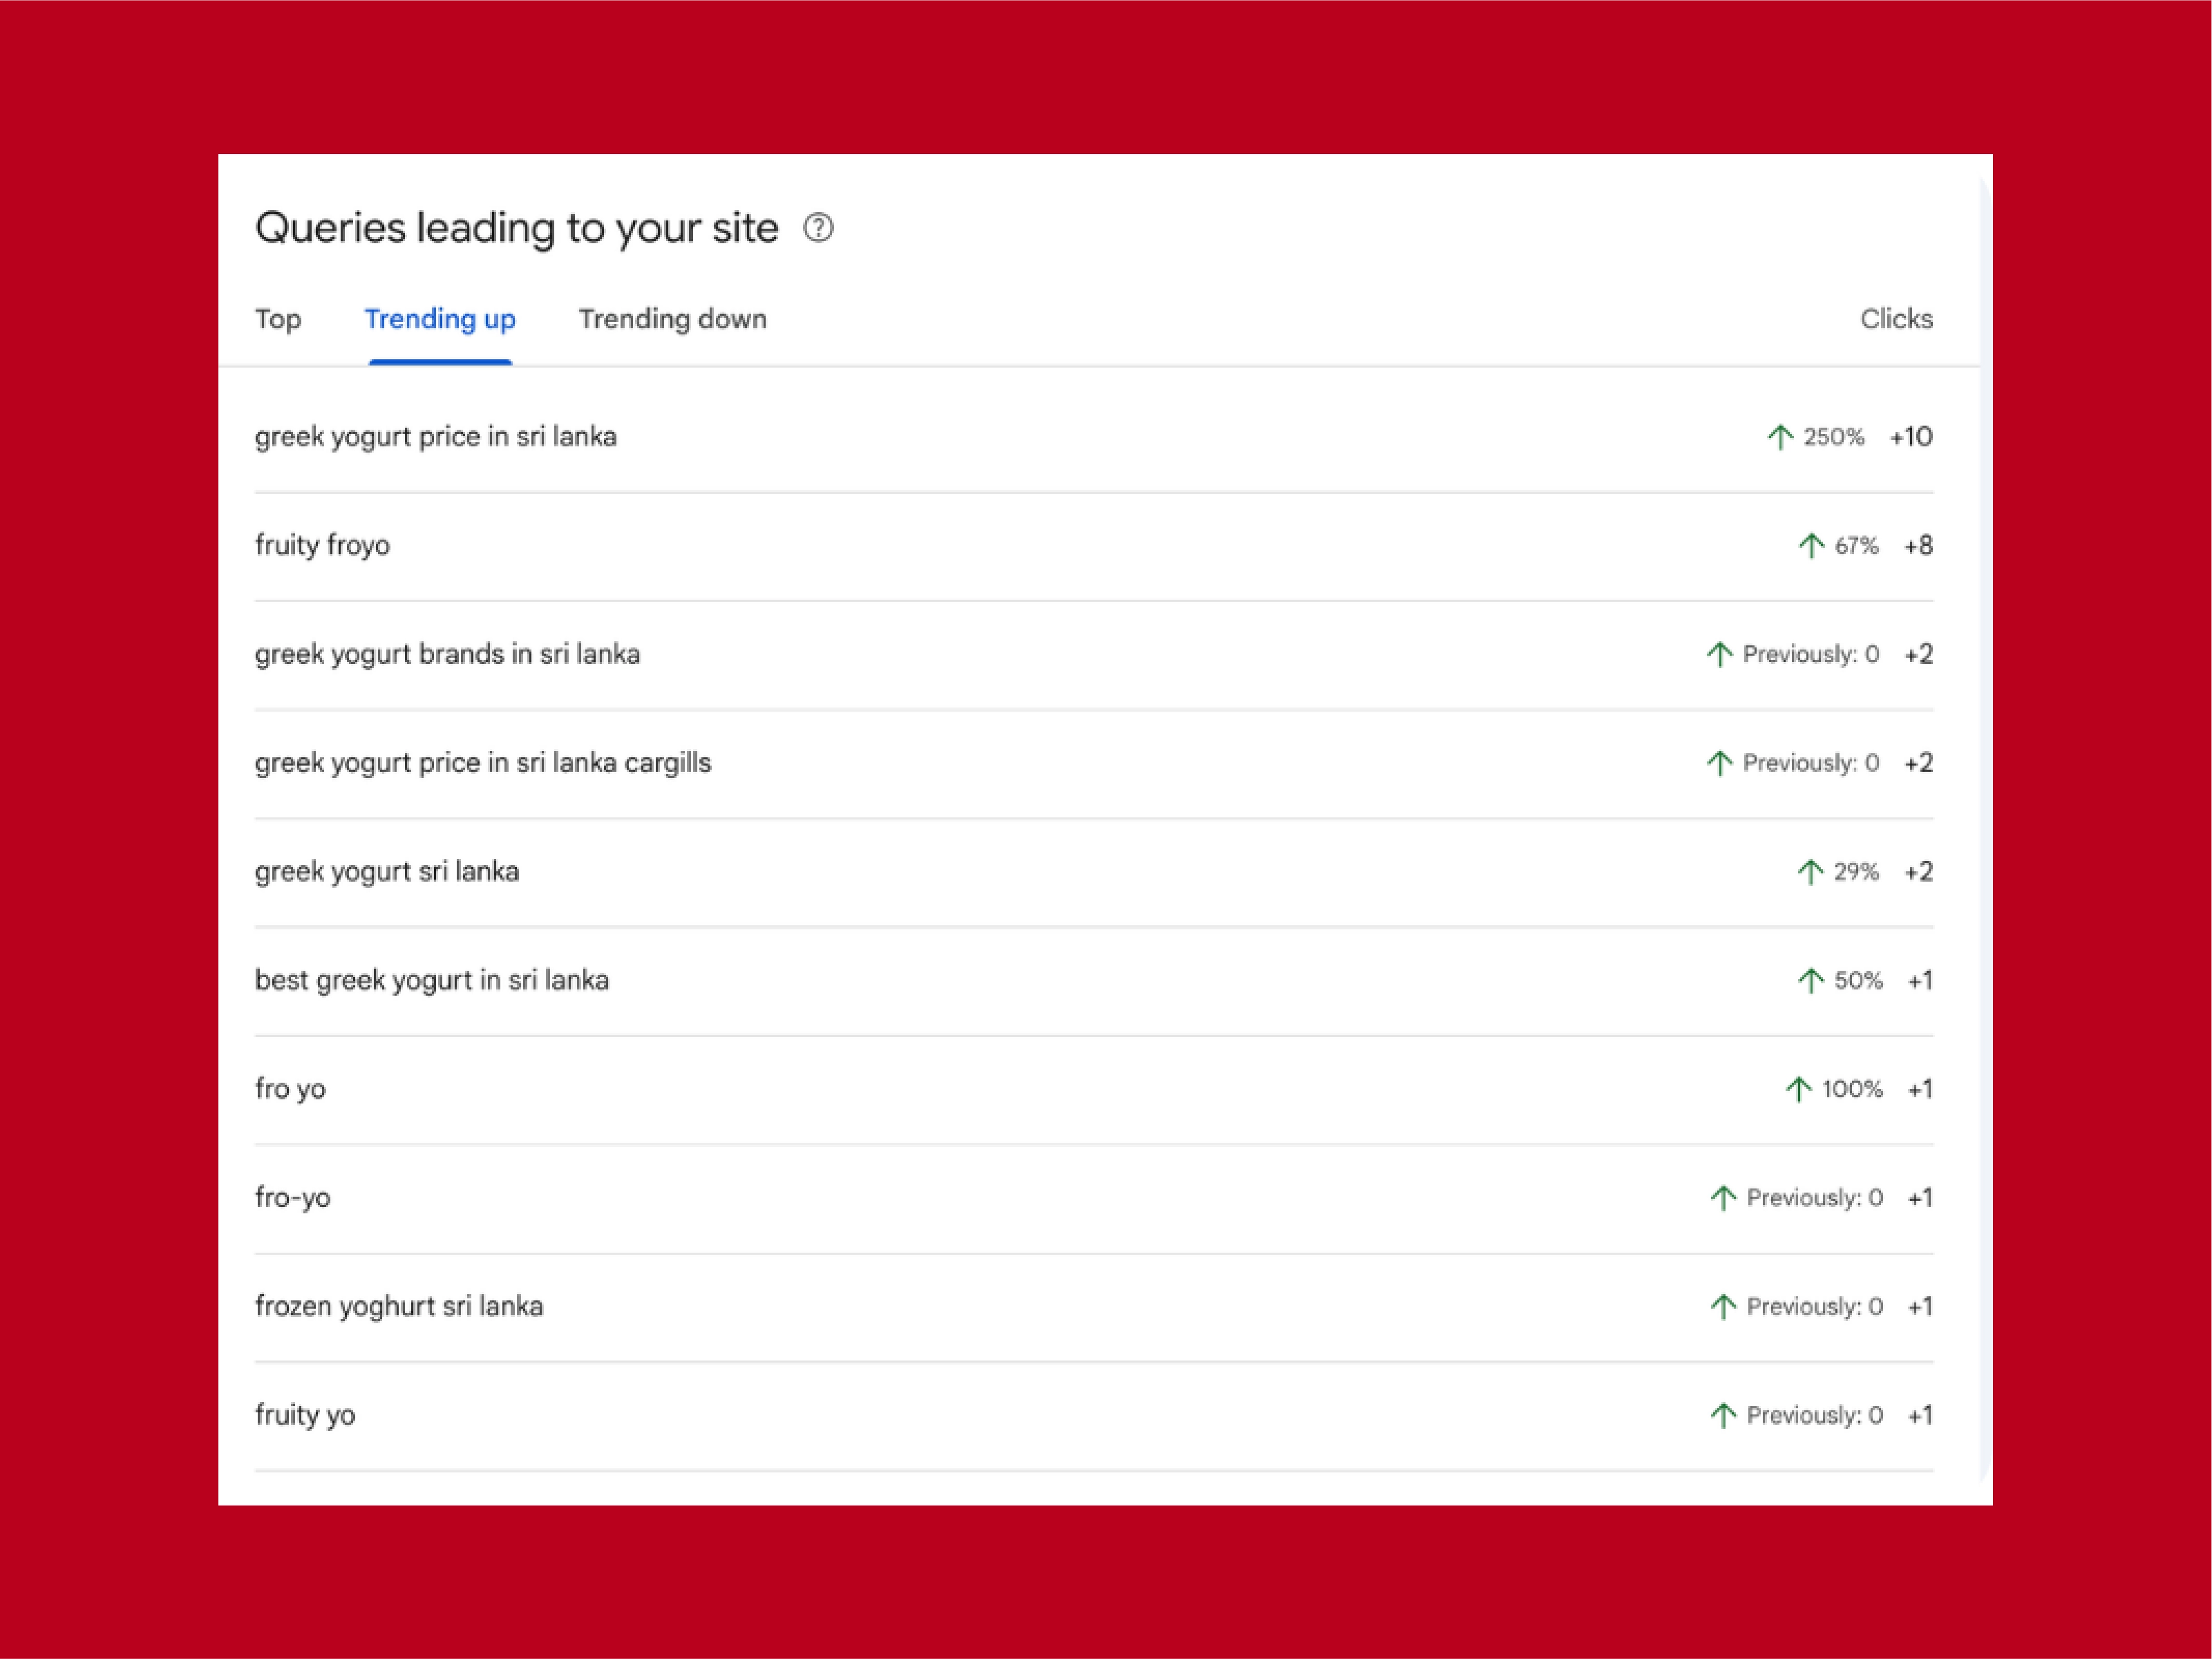Image resolution: width=2212 pixels, height=1659 pixels.
Task: Select the 'fruity froyo' query
Action: pos(322,545)
